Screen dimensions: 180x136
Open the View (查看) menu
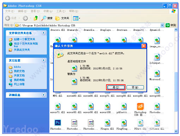[35, 11]
